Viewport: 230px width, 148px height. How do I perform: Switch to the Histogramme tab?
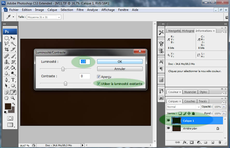tap(188, 31)
